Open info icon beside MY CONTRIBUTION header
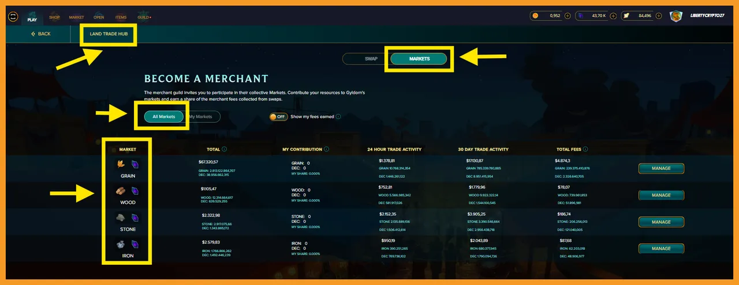The image size is (739, 285). coord(327,149)
